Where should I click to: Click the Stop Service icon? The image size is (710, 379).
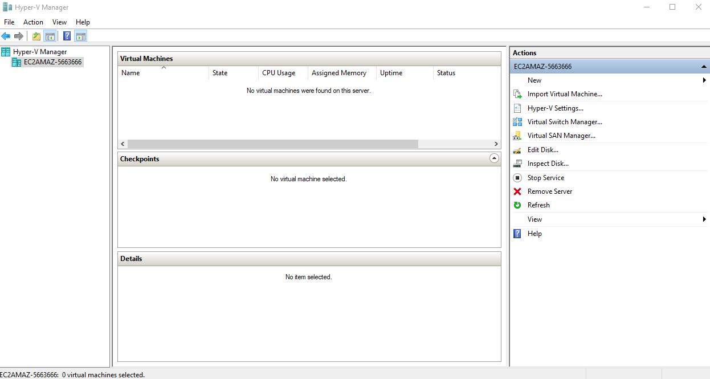(517, 178)
